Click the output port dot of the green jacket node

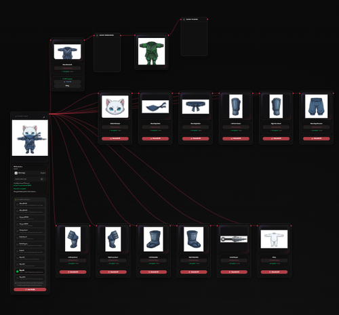168,35
